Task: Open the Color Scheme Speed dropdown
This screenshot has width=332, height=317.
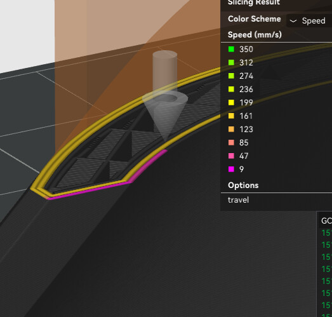Action: (309, 21)
